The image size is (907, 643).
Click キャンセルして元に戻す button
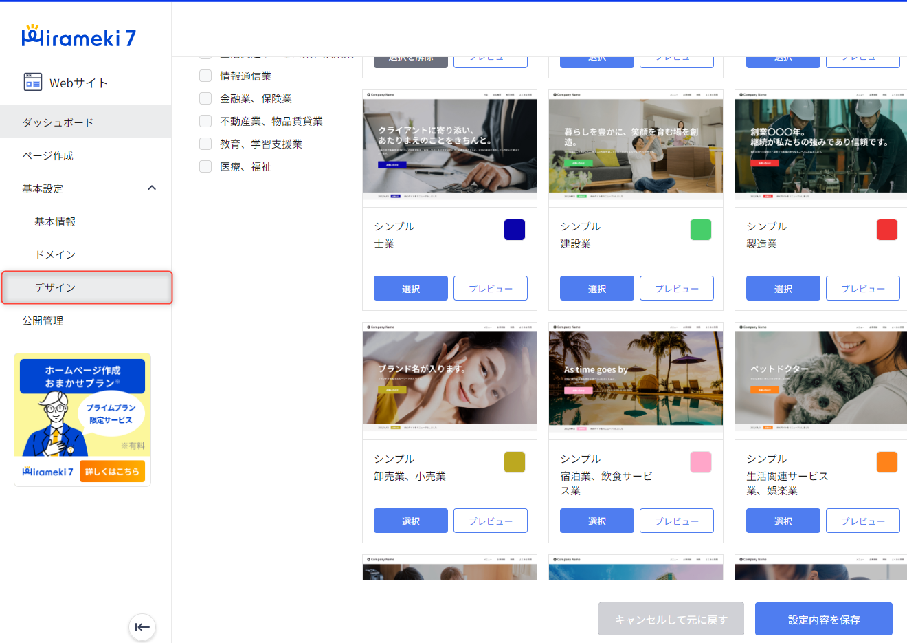click(x=671, y=619)
